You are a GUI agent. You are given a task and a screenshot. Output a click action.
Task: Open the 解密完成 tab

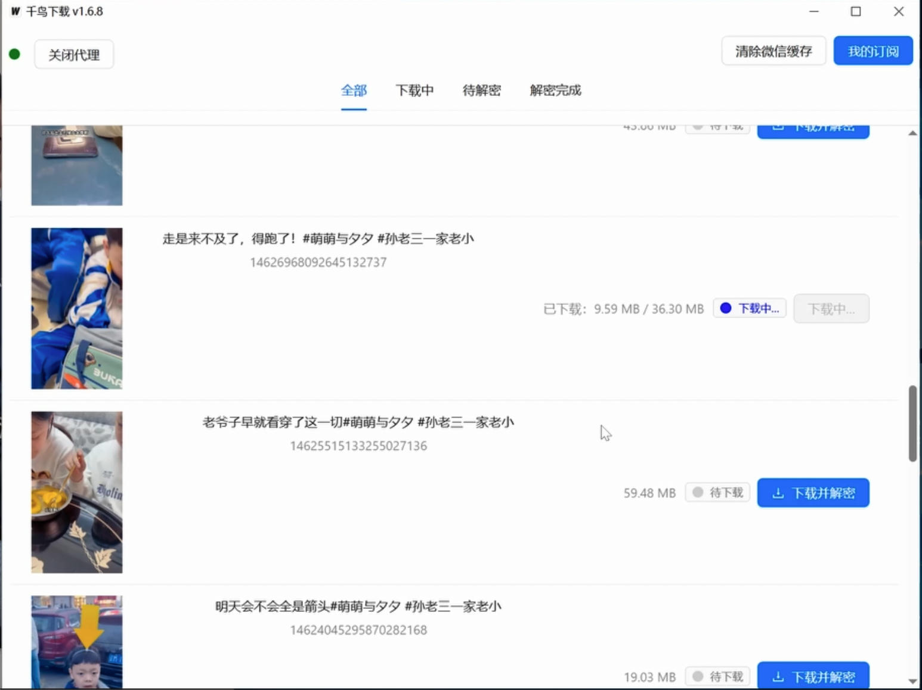[x=554, y=91]
